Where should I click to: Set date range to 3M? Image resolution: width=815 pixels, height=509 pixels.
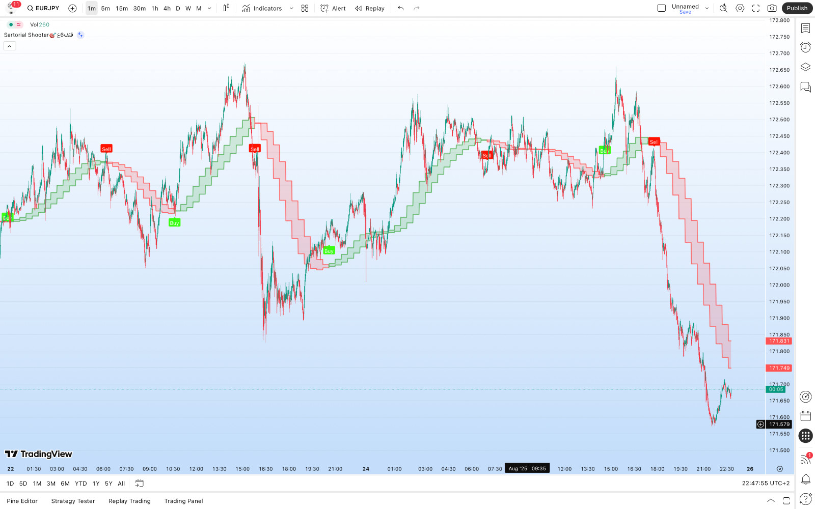pos(51,484)
